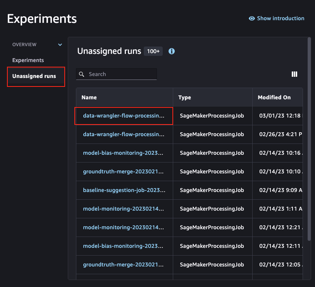Click the Show introduction link

tap(281, 18)
